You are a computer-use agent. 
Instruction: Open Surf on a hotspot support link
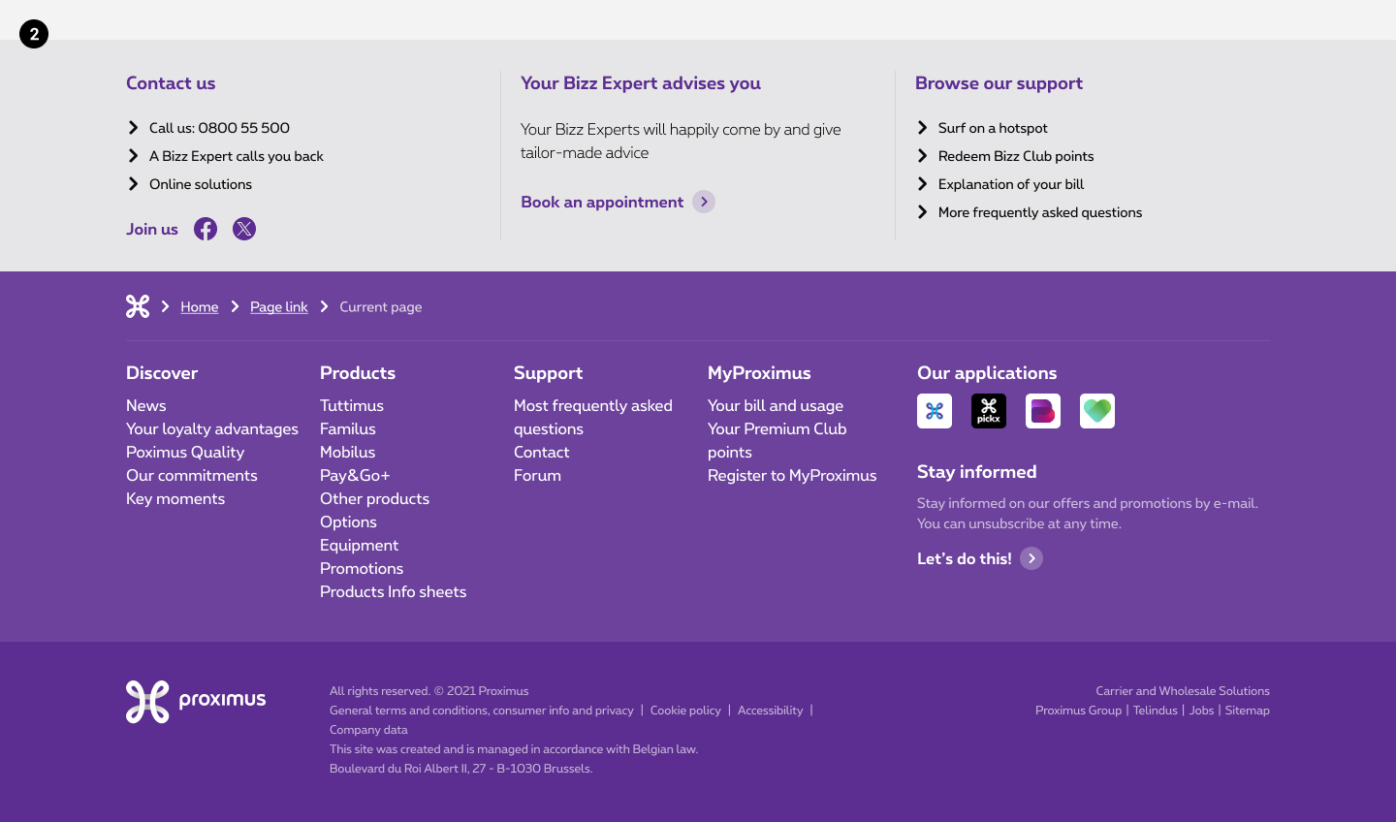pyautogui.click(x=993, y=128)
